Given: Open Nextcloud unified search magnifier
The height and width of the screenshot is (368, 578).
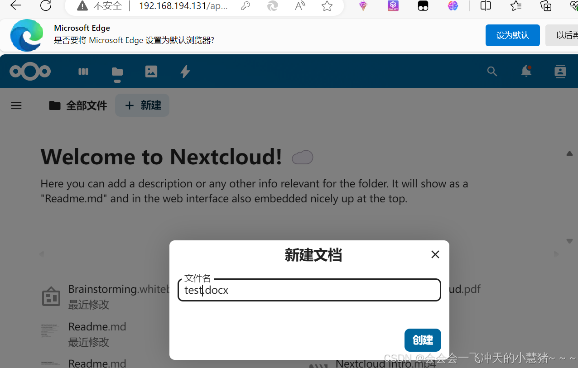Looking at the screenshot, I should 492,72.
